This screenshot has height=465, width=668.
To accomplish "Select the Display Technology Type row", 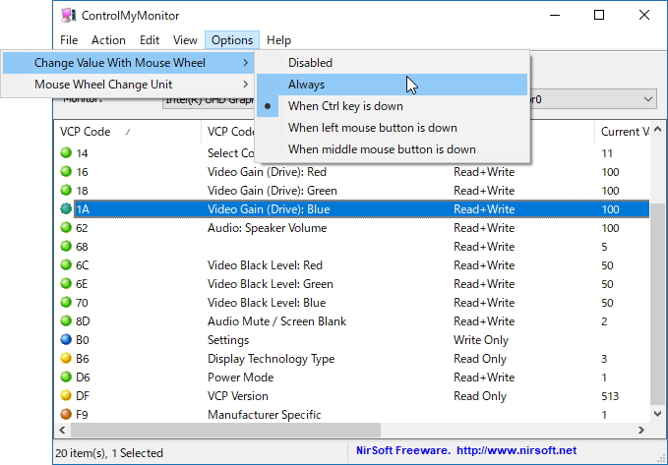I will [x=352, y=359].
